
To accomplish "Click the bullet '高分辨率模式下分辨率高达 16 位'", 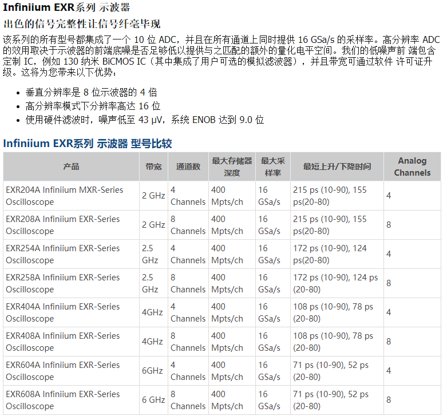I will tap(93, 106).
